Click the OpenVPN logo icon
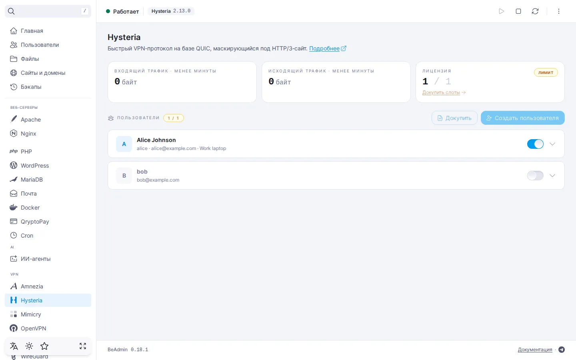 (x=14, y=328)
